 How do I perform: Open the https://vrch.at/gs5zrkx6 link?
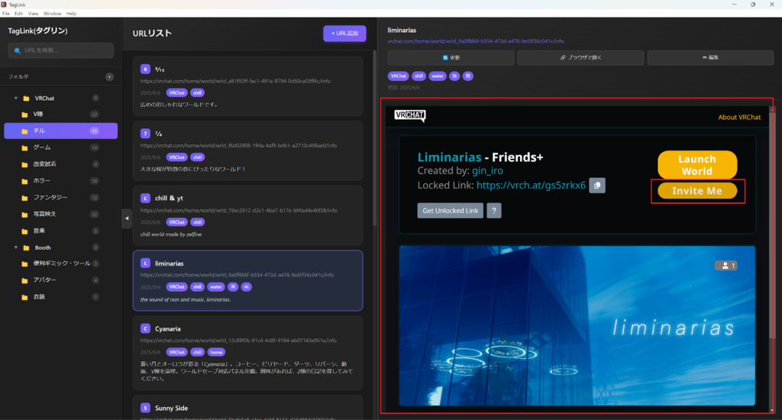tap(532, 185)
